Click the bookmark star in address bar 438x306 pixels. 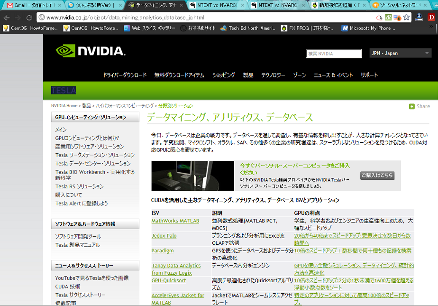click(406, 17)
